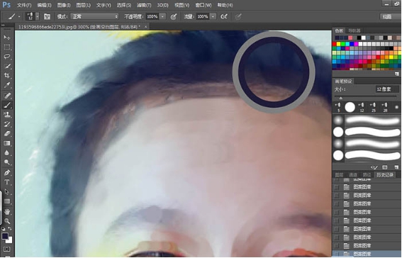Image resolution: width=402 pixels, height=258 pixels.
Task: Select the Horizontal Type tool
Action: pos(7,182)
